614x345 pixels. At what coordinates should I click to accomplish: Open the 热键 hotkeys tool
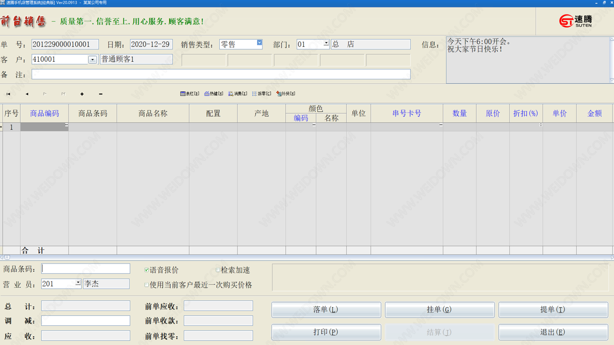[x=213, y=94]
